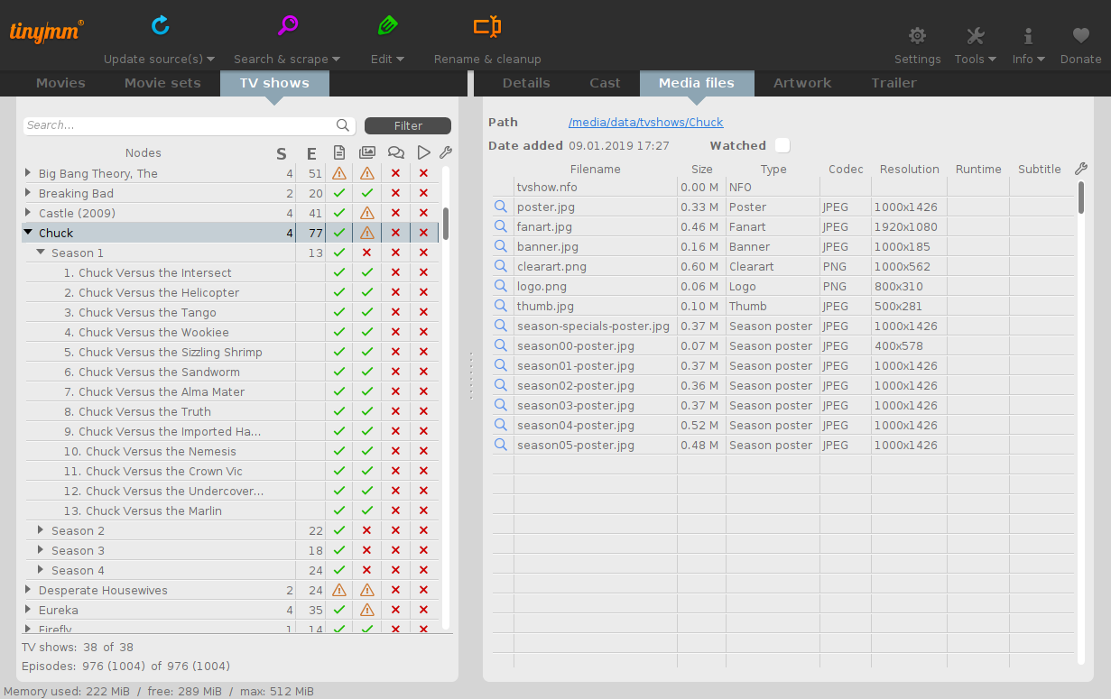Sort media files by Filename column
Image resolution: width=1111 pixels, height=699 pixels.
[596, 170]
